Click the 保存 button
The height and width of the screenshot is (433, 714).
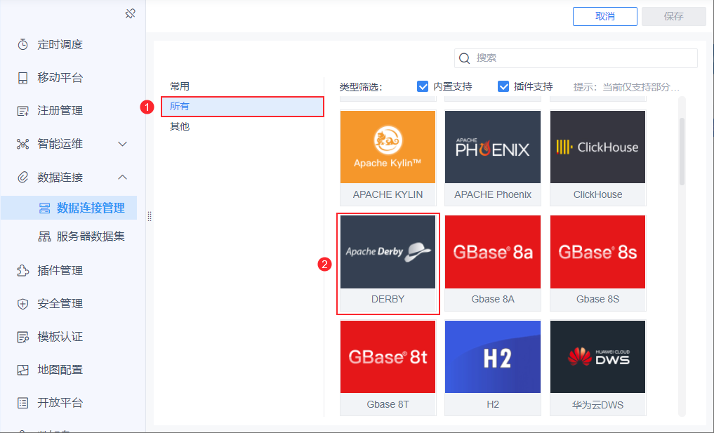coord(673,16)
